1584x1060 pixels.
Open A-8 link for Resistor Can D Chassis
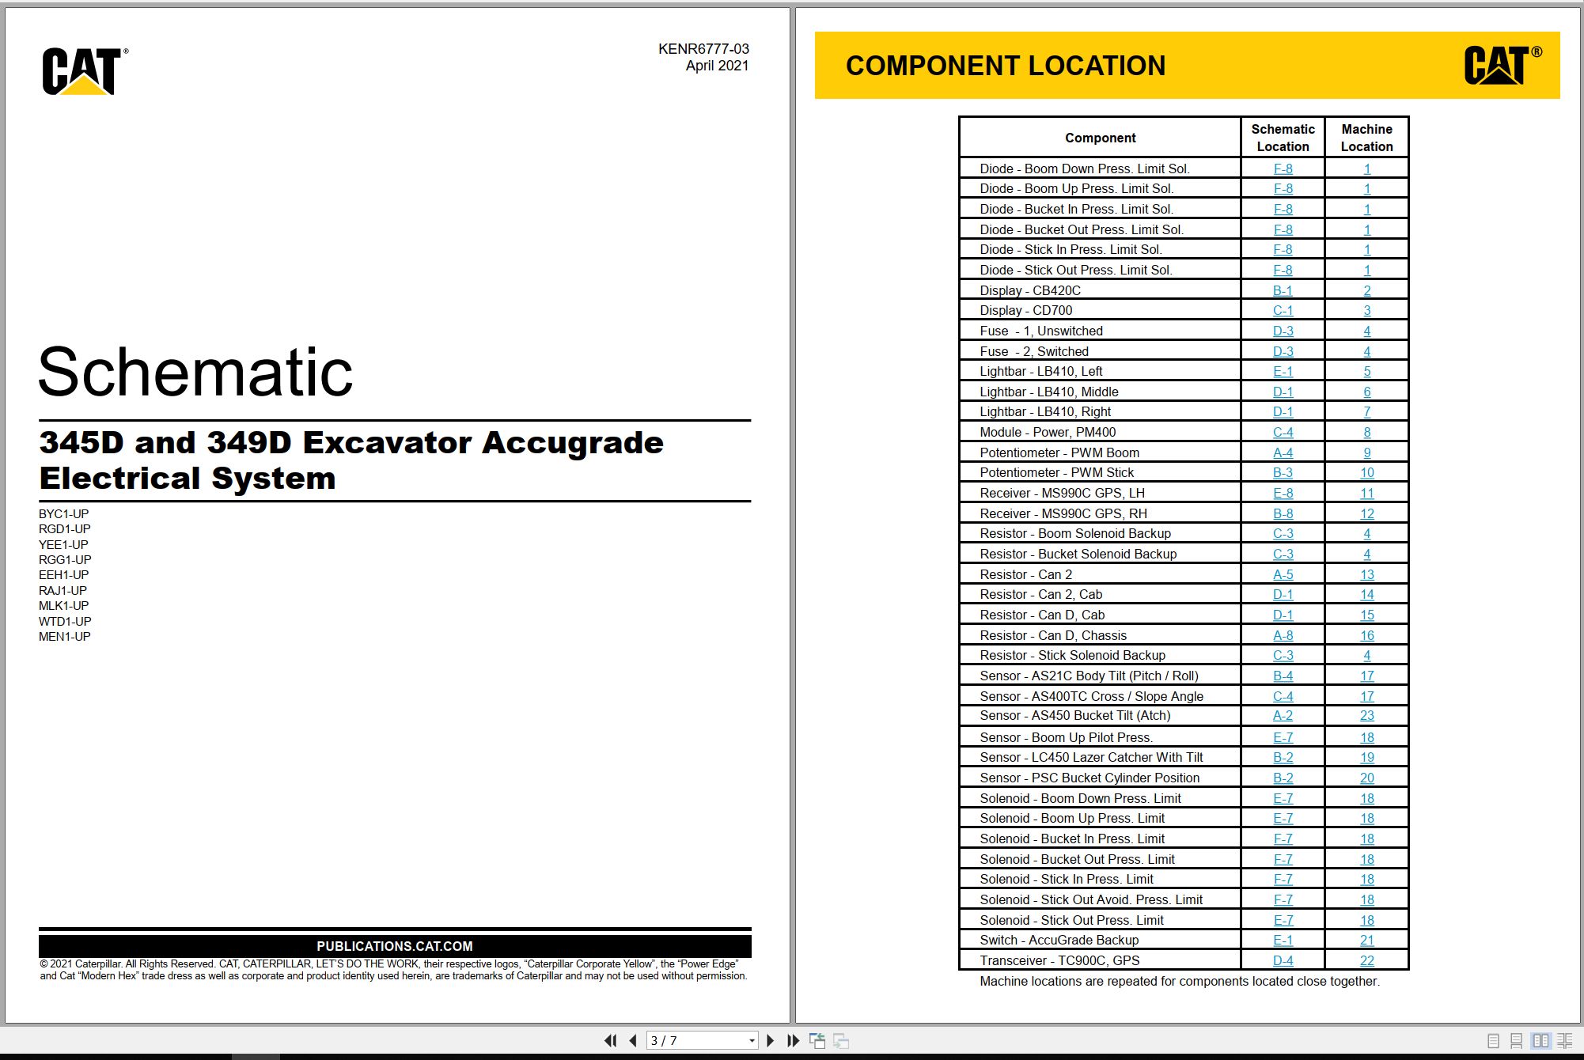pyautogui.click(x=1283, y=635)
